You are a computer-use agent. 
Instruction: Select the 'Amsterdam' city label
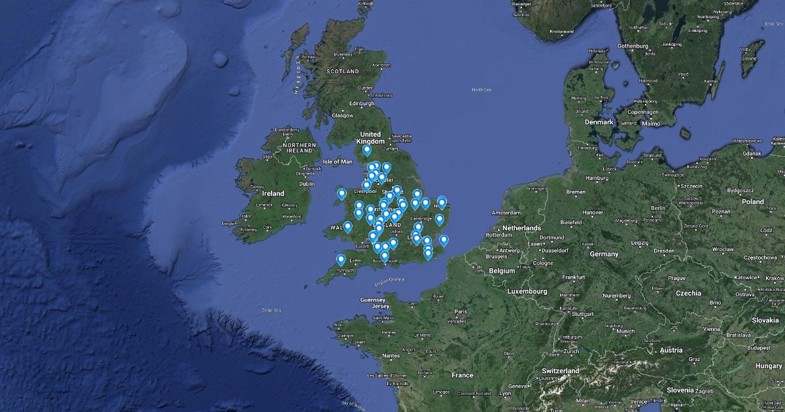point(505,213)
